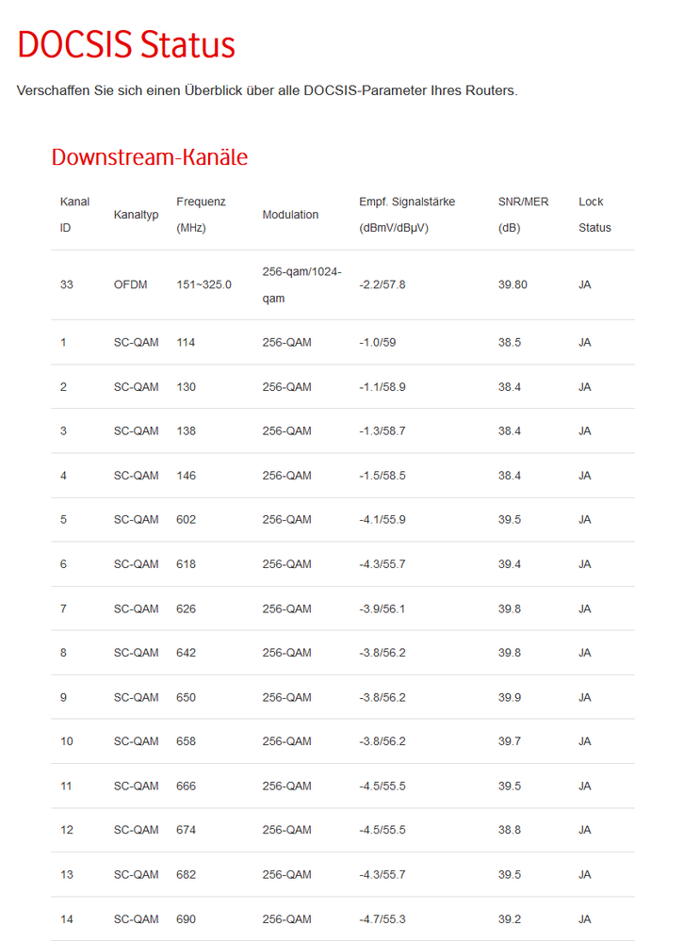The width and height of the screenshot is (700, 941).
Task: Click the Empf. Signalstärke column header
Action: (407, 214)
